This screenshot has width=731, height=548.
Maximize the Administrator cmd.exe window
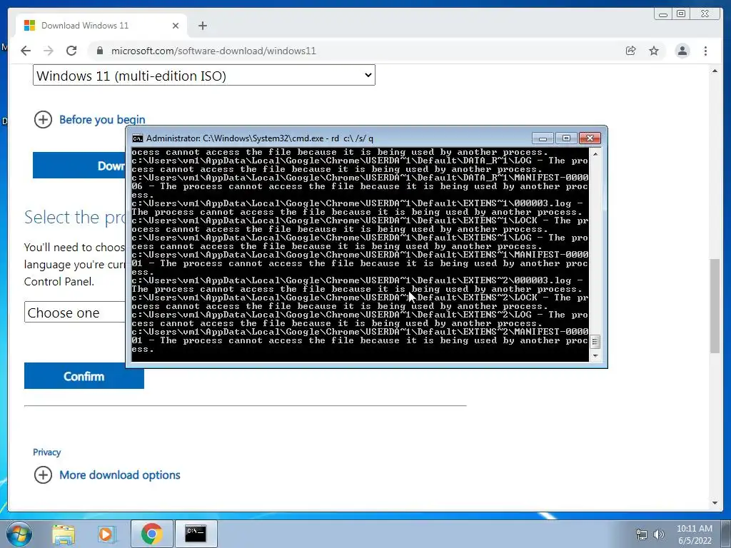[566, 138]
